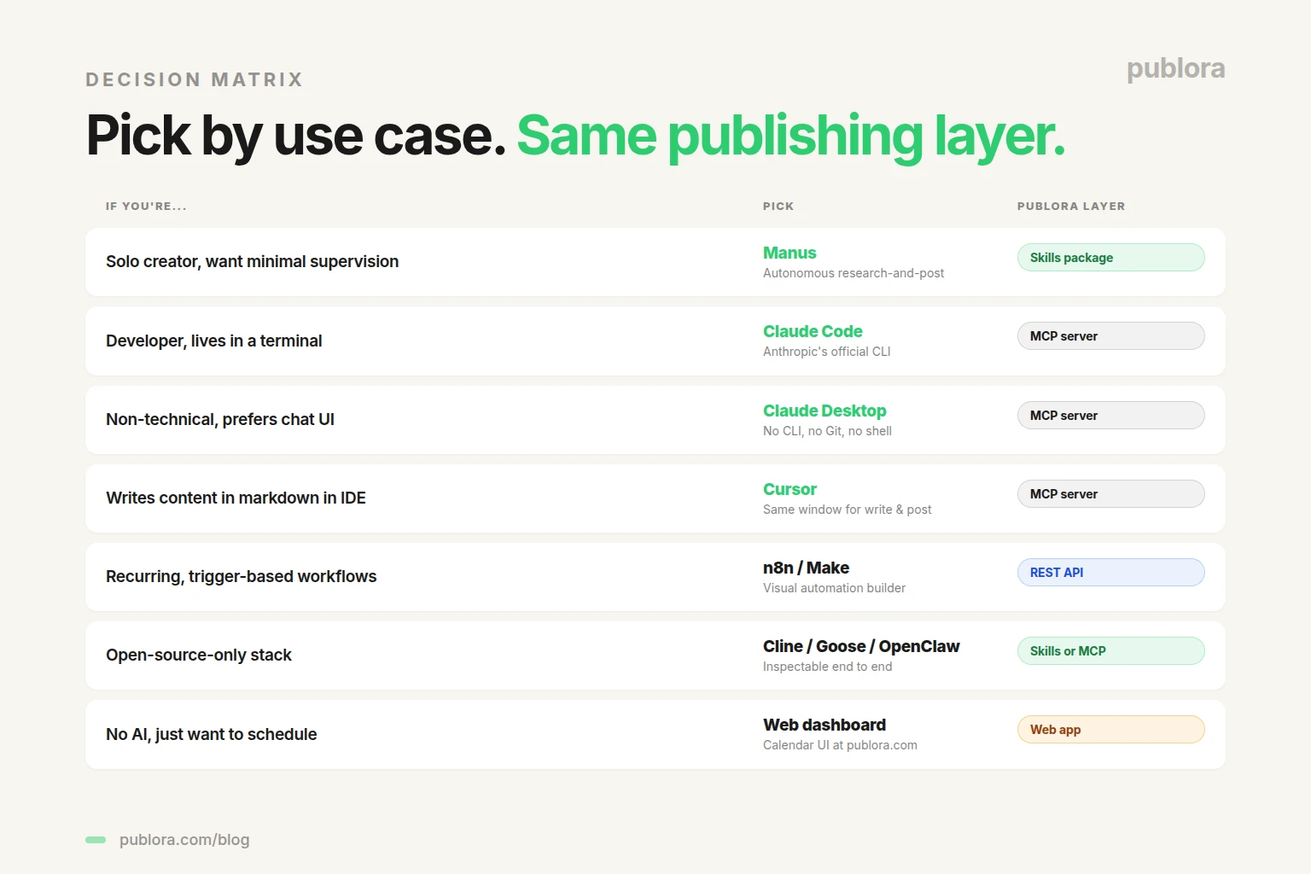Click the blue "REST API" badge

[x=1111, y=573]
